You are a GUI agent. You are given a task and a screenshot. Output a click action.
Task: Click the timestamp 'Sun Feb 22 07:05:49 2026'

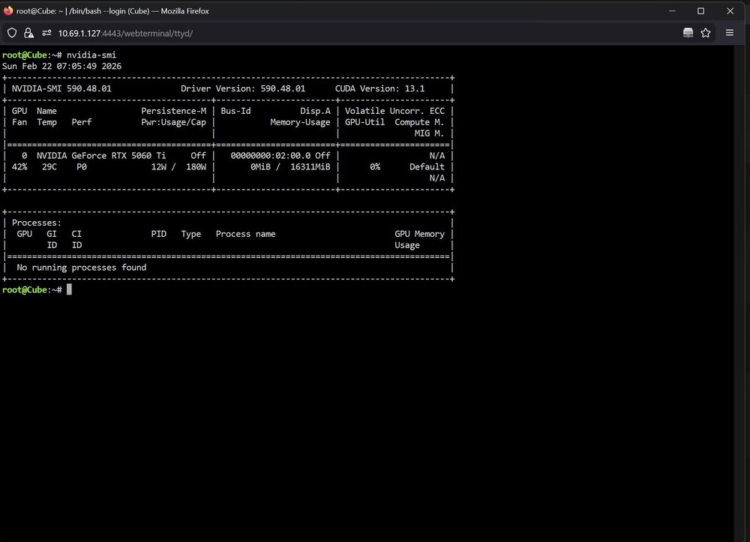click(61, 66)
